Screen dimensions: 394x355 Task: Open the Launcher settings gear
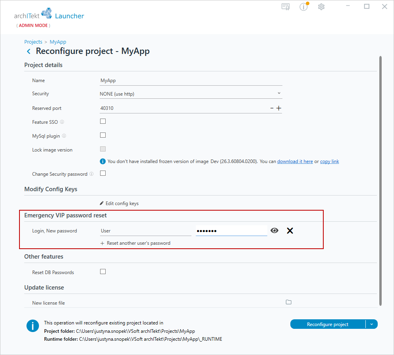pyautogui.click(x=321, y=7)
